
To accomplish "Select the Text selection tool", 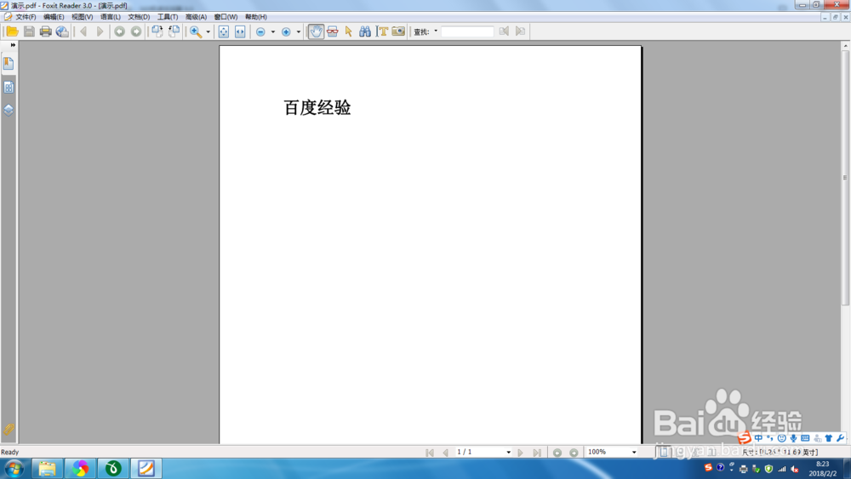I will [382, 31].
